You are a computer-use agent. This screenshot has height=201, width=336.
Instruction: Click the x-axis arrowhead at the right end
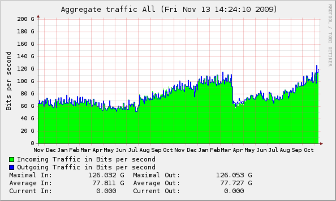(x=322, y=144)
